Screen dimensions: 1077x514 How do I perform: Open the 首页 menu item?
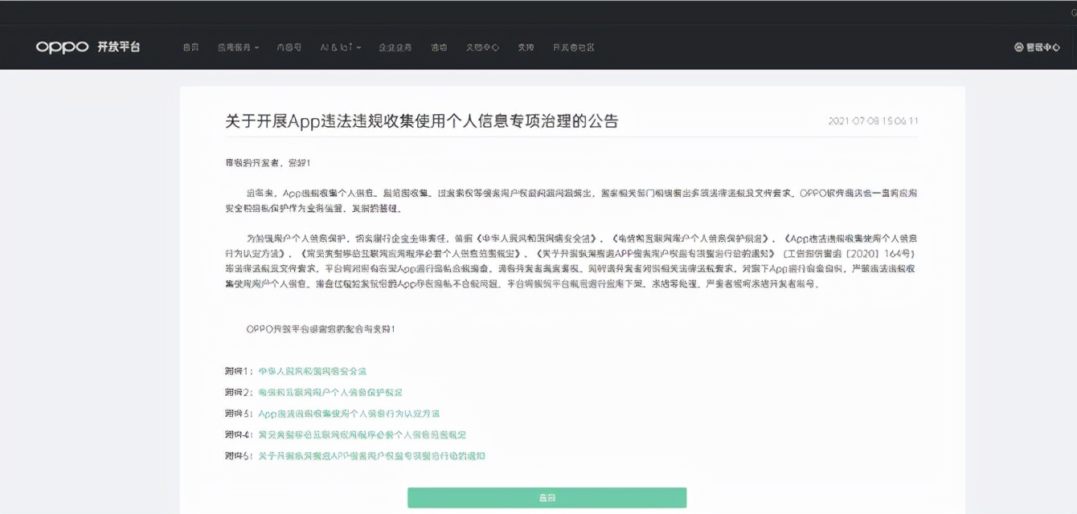[190, 47]
